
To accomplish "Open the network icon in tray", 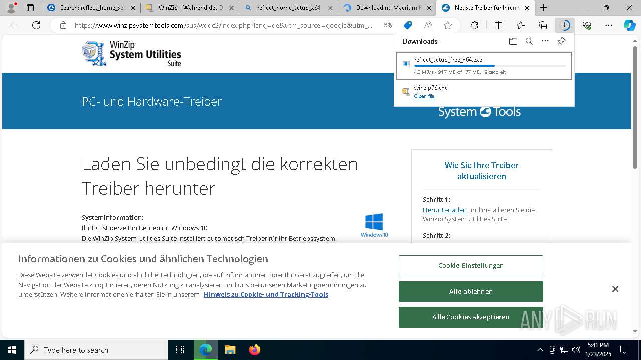I will (564, 350).
